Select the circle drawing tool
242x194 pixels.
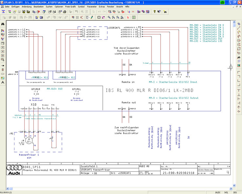click(x=239, y=40)
